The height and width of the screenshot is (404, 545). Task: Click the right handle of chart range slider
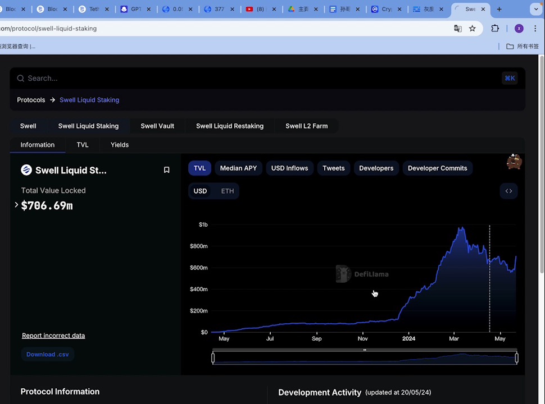[x=516, y=357]
